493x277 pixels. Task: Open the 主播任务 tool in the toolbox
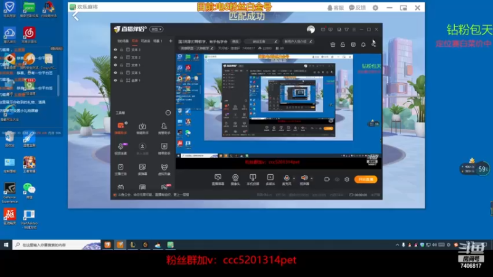121,169
